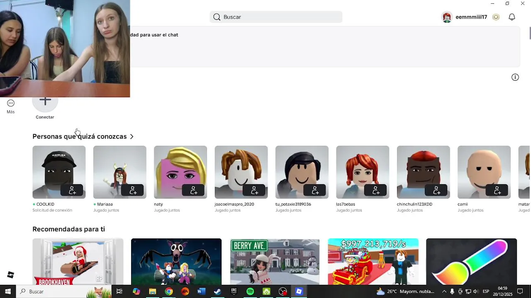Screen dimensions: 531x298
Task: Open Spotify from the taskbar
Action: click(x=250, y=291)
